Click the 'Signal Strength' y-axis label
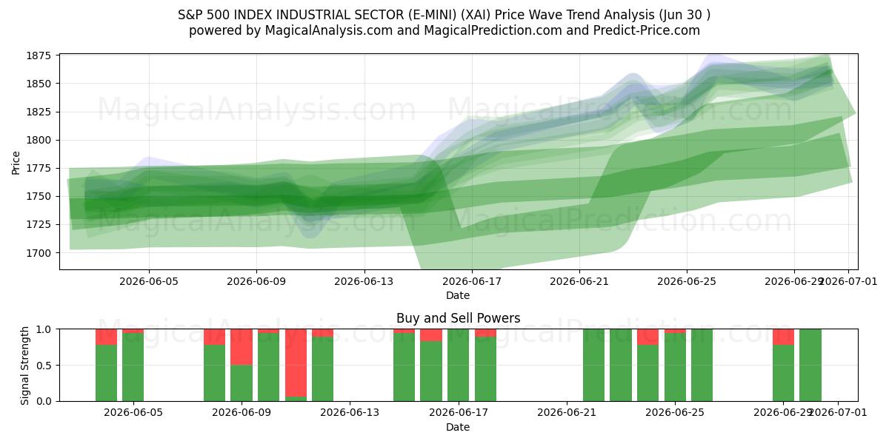This screenshot has height=444, width=889. (25, 365)
